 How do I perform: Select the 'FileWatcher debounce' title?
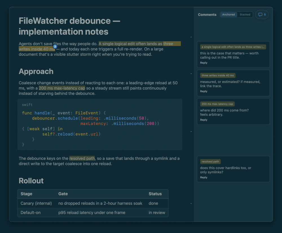[69, 26]
